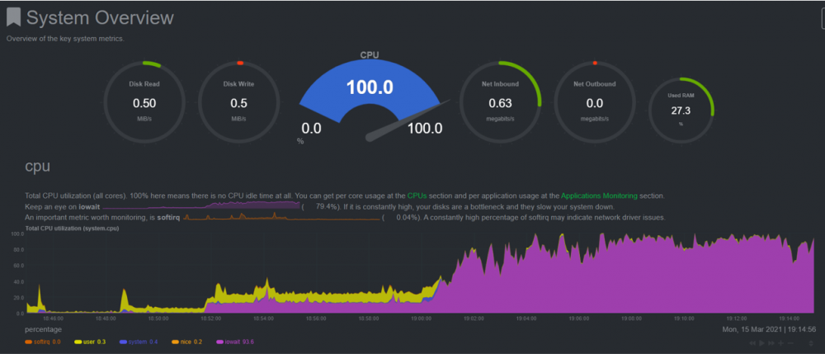Toggle the iowait dimension in the chart legend
The width and height of the screenshot is (825, 354).
[235, 342]
